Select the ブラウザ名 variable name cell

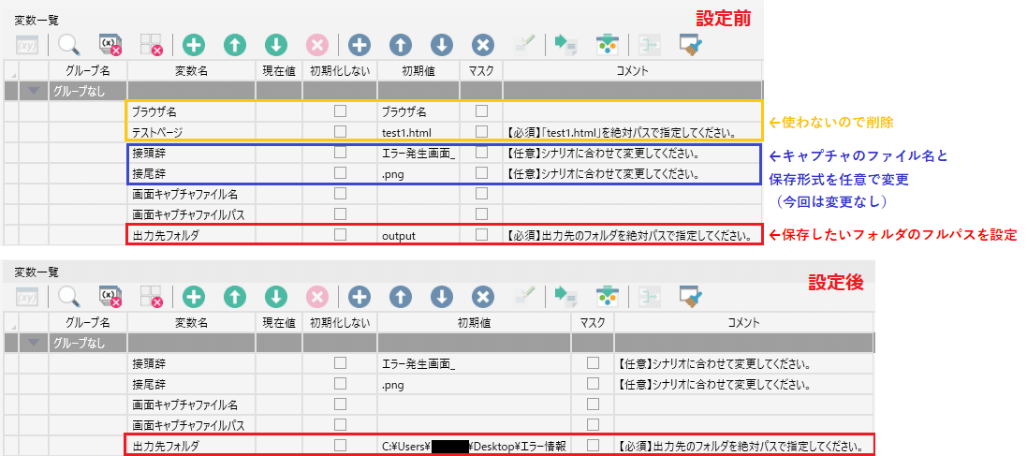[191, 111]
